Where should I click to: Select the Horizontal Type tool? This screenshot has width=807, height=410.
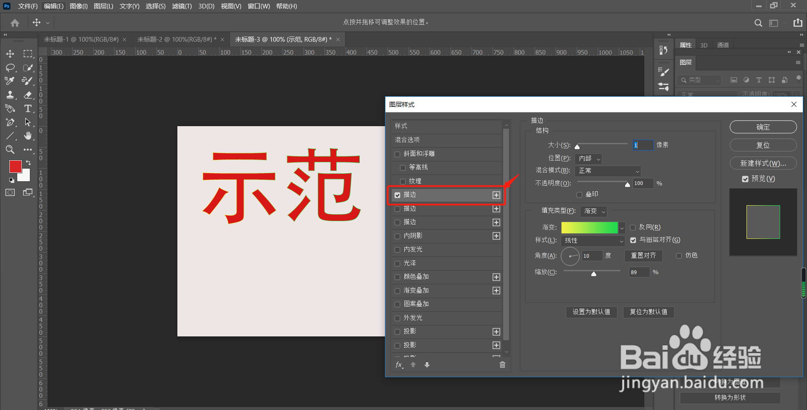pyautogui.click(x=28, y=108)
